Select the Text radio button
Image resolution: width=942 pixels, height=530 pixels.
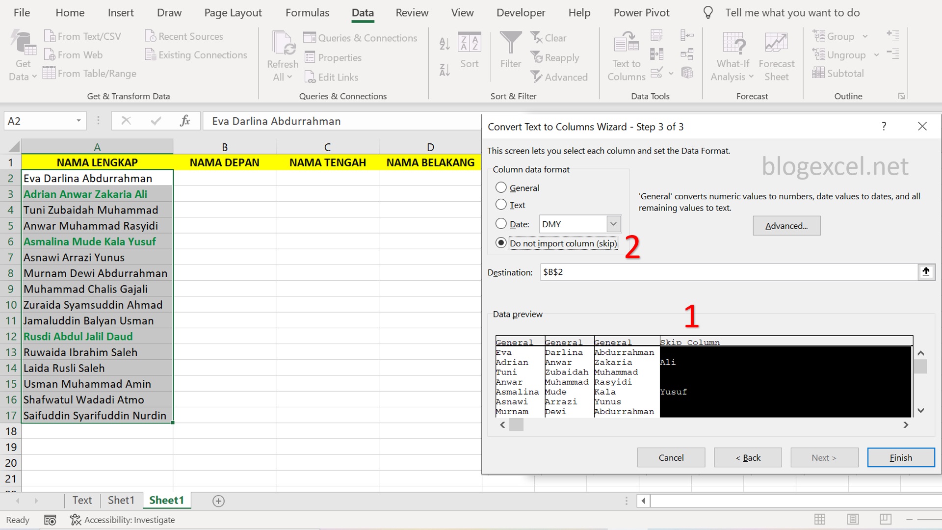(x=501, y=205)
